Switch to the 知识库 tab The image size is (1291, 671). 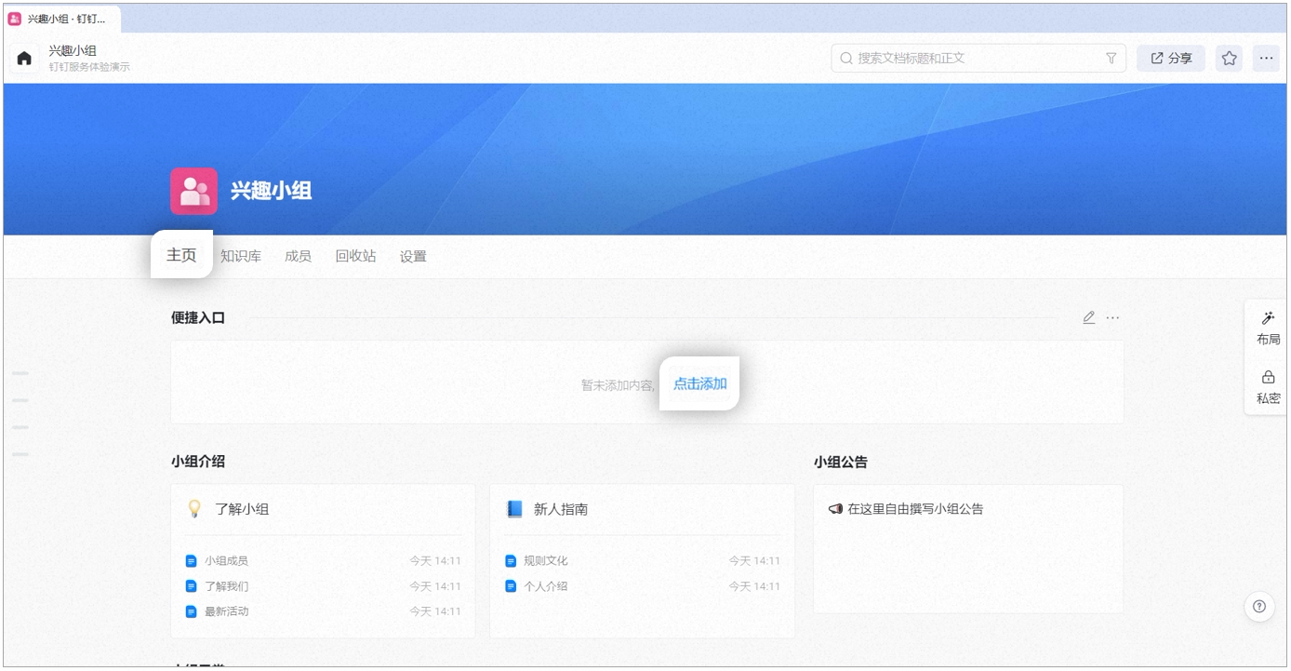[x=241, y=257]
